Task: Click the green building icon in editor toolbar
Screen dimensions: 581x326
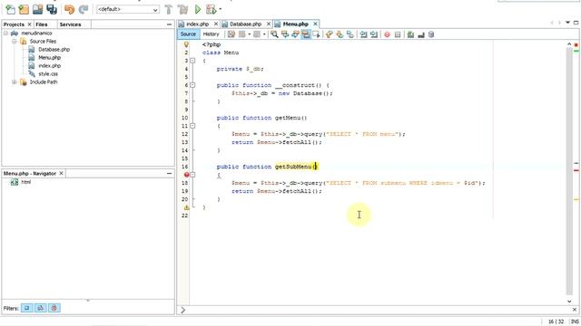Action: (410, 34)
